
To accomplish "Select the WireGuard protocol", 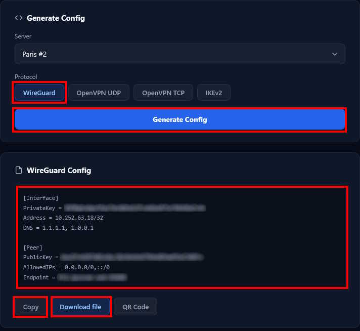I will pyautogui.click(x=39, y=93).
